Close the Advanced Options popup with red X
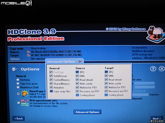165x123 pixels. click(80, 61)
